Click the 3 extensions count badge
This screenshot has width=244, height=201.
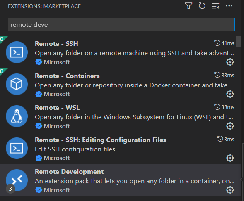coord(10,189)
